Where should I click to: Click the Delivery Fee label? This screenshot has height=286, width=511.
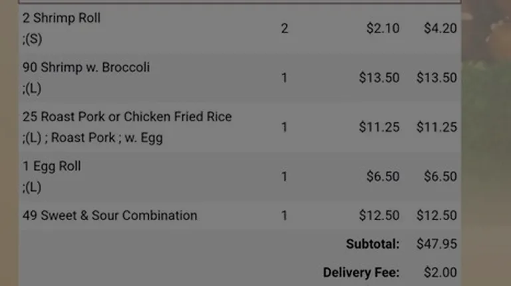click(361, 273)
